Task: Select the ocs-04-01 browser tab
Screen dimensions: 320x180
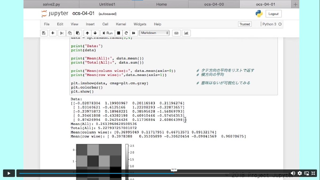Action: [266, 4]
